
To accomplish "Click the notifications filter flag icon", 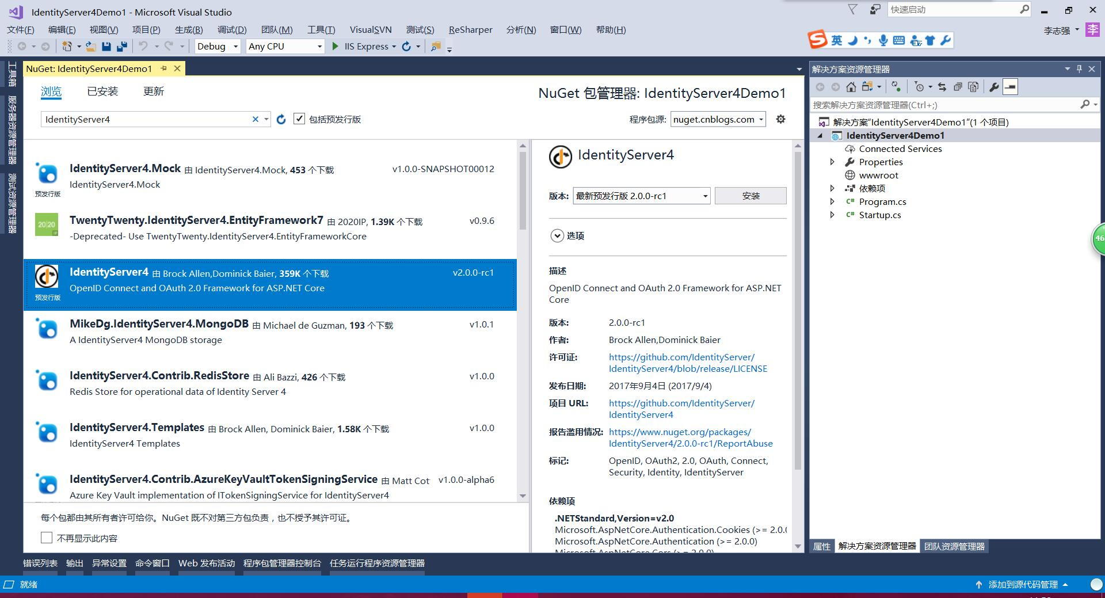I will pyautogui.click(x=853, y=9).
